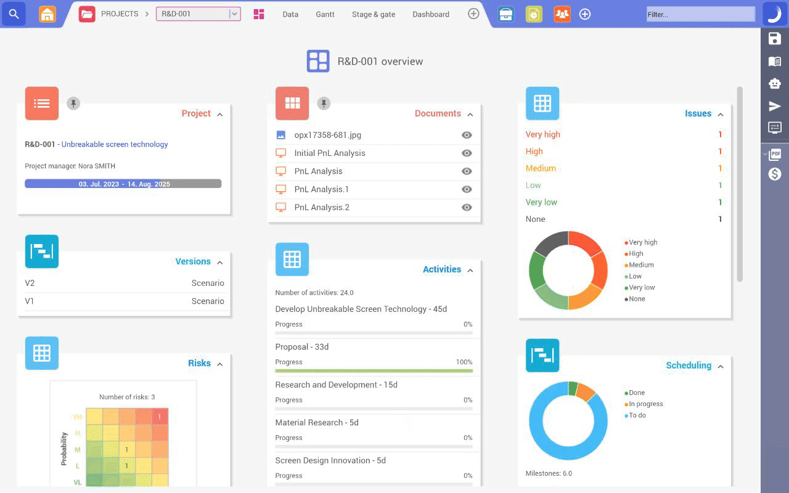Open the Stage & gate tab
The width and height of the screenshot is (789, 493).
[374, 14]
